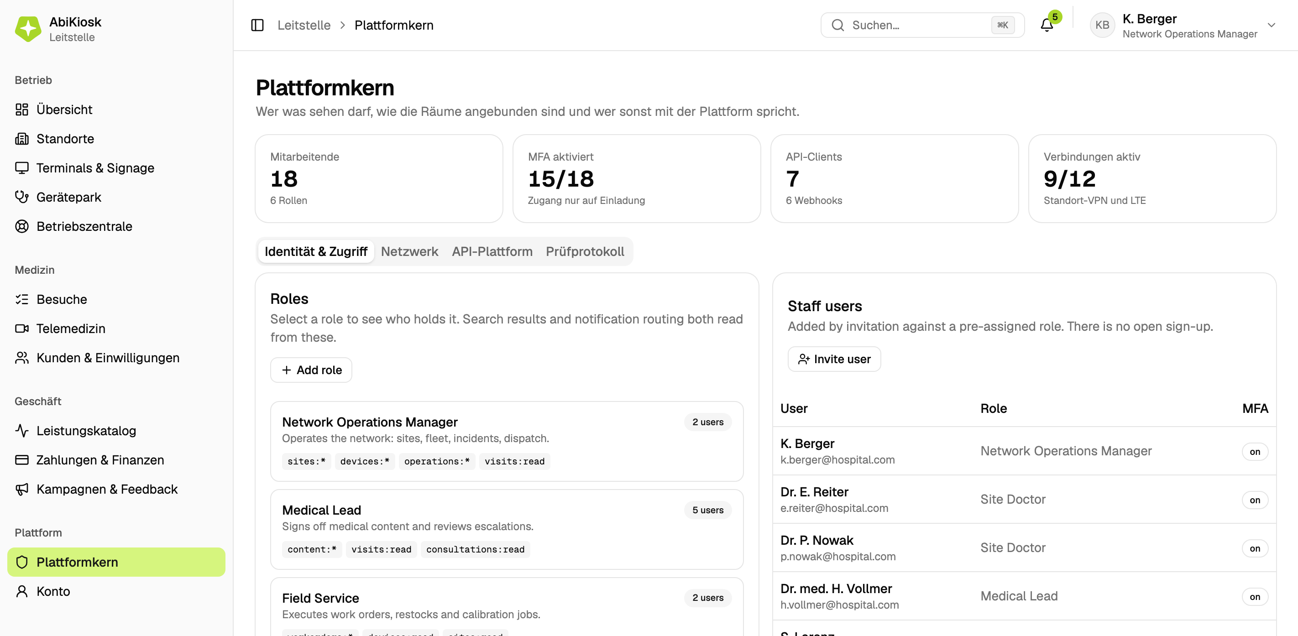Click the content:* permission tag
Screen dimensions: 1298x636
pyautogui.click(x=312, y=549)
